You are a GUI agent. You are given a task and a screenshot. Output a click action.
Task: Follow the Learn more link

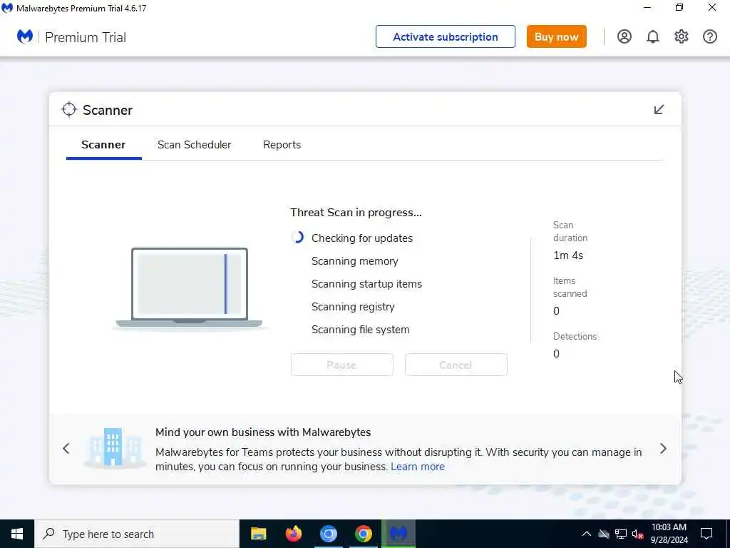pos(418,467)
